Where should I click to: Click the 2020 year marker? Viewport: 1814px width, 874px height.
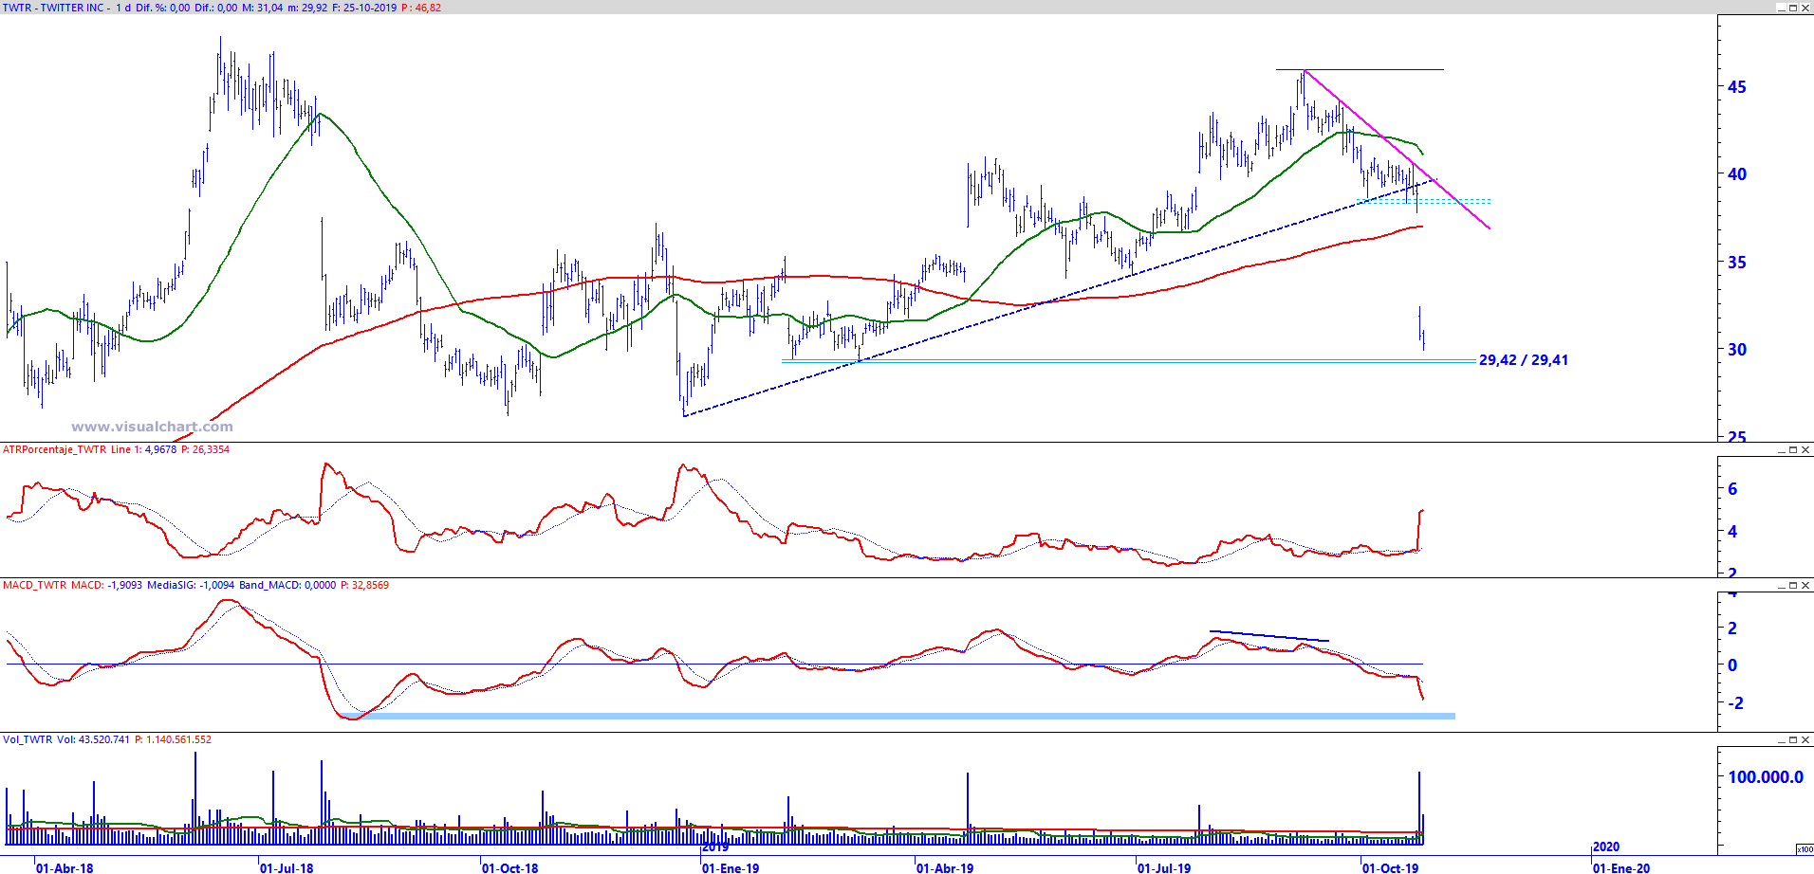pos(1606,847)
